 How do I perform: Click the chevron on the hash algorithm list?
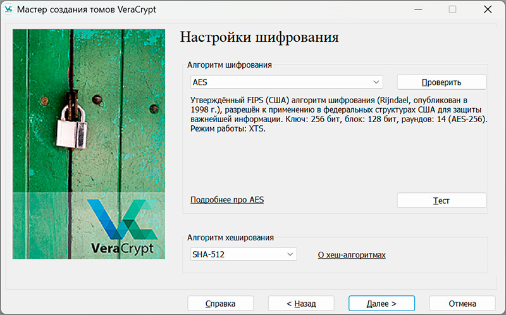pyautogui.click(x=290, y=254)
